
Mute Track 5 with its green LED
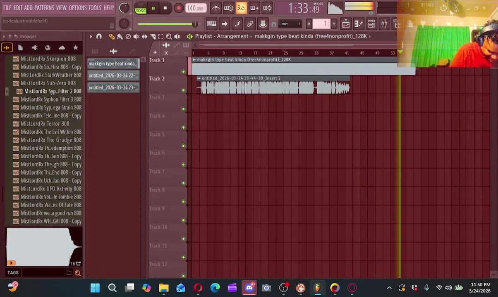[x=183, y=146]
